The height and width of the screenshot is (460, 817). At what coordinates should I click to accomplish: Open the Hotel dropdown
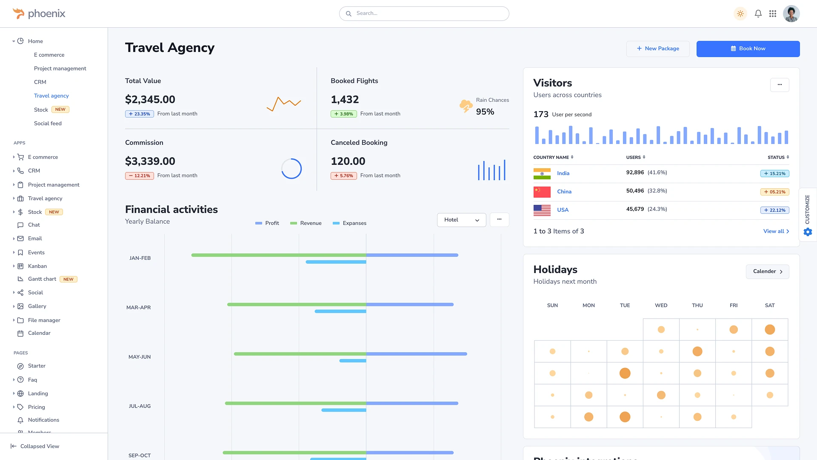click(462, 220)
